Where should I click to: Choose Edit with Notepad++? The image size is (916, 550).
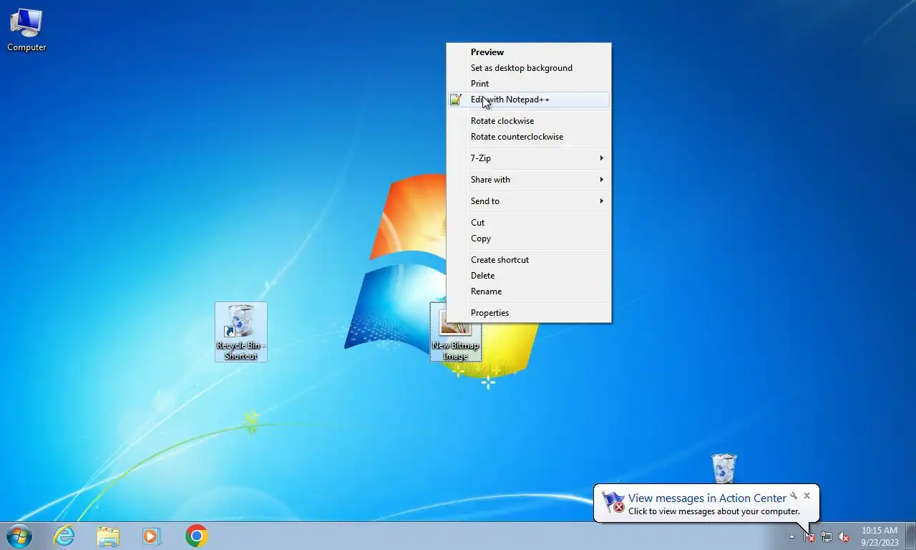tap(529, 100)
